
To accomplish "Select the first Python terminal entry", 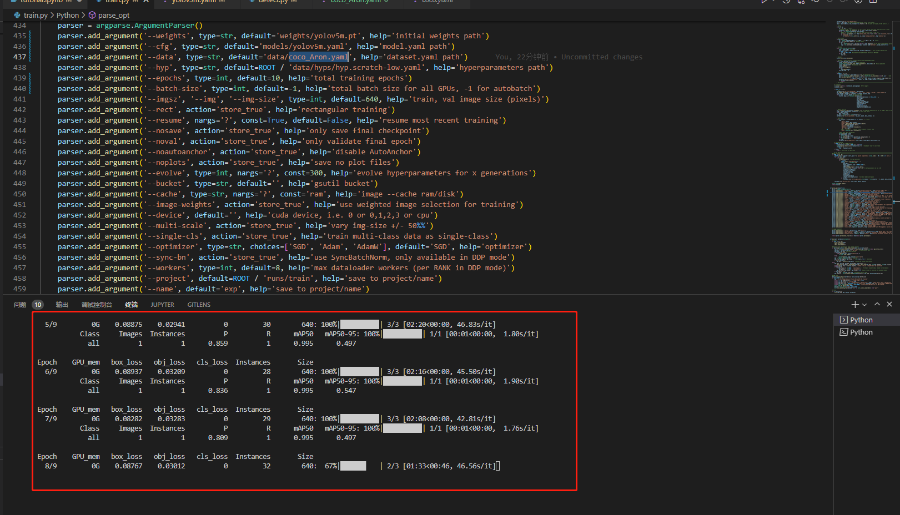I will coord(867,320).
